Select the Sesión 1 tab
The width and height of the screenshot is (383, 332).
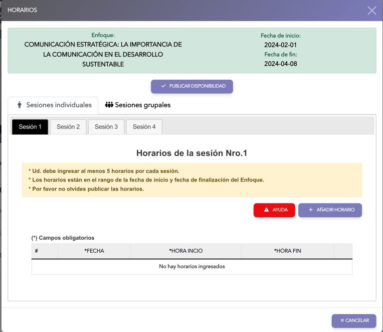(30, 127)
